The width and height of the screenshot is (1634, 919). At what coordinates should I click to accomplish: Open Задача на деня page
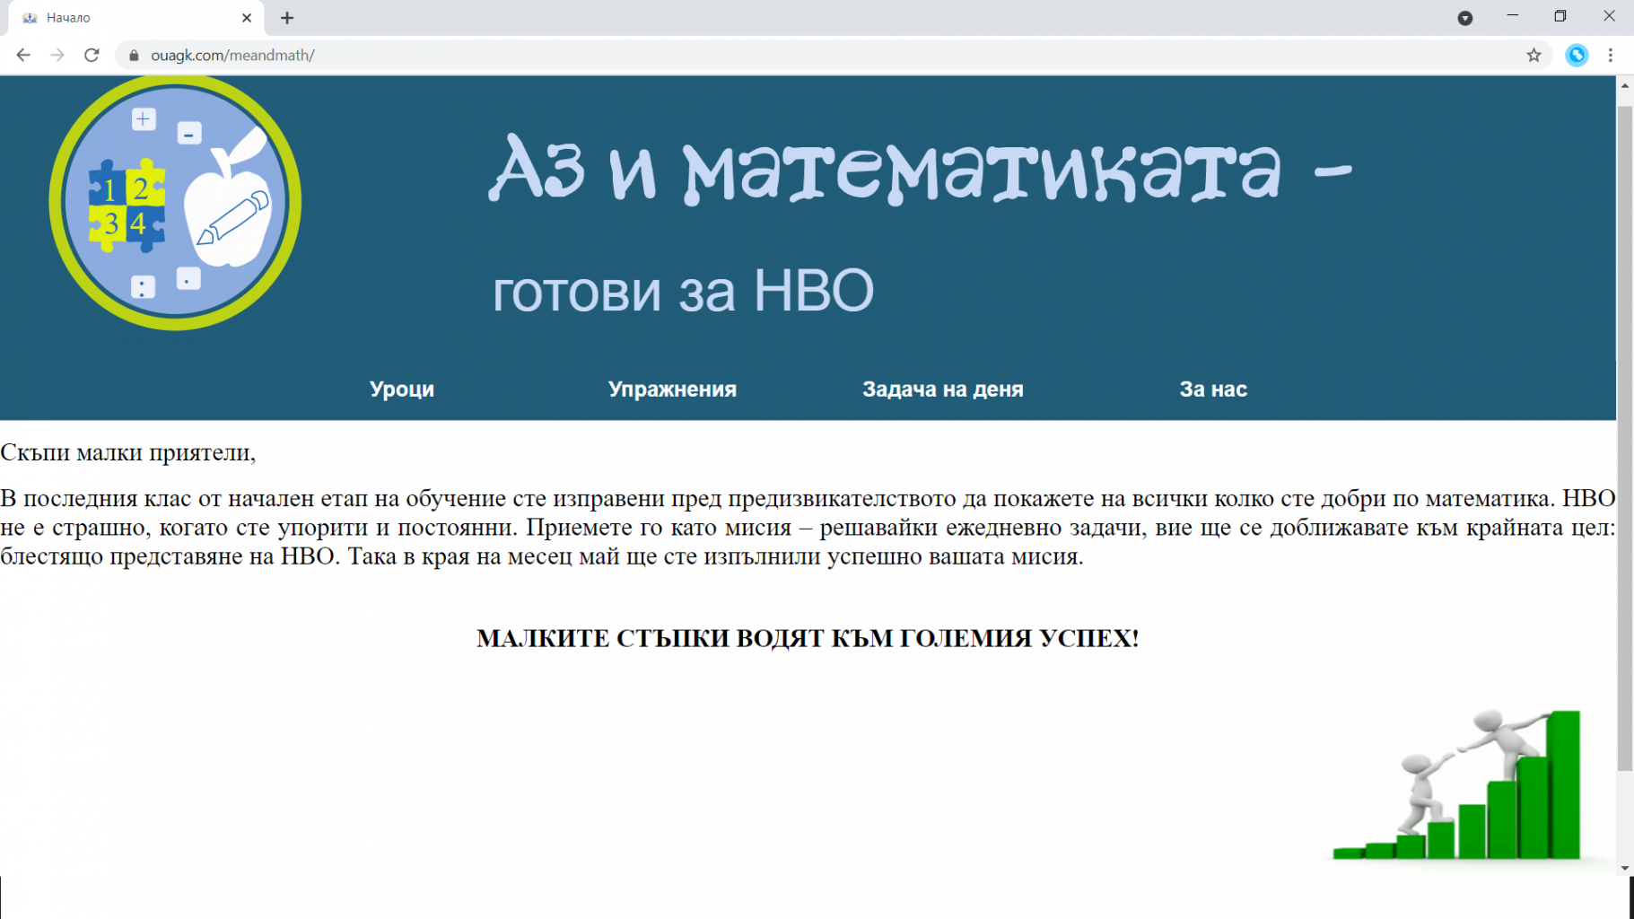[942, 389]
